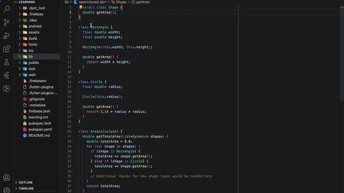The image size is (344, 193).
Task: Expand the ios folder chevron
Action: 19,50
